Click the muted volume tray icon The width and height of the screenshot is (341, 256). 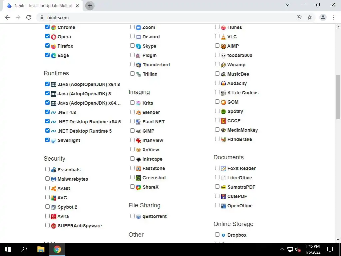tap(298, 249)
